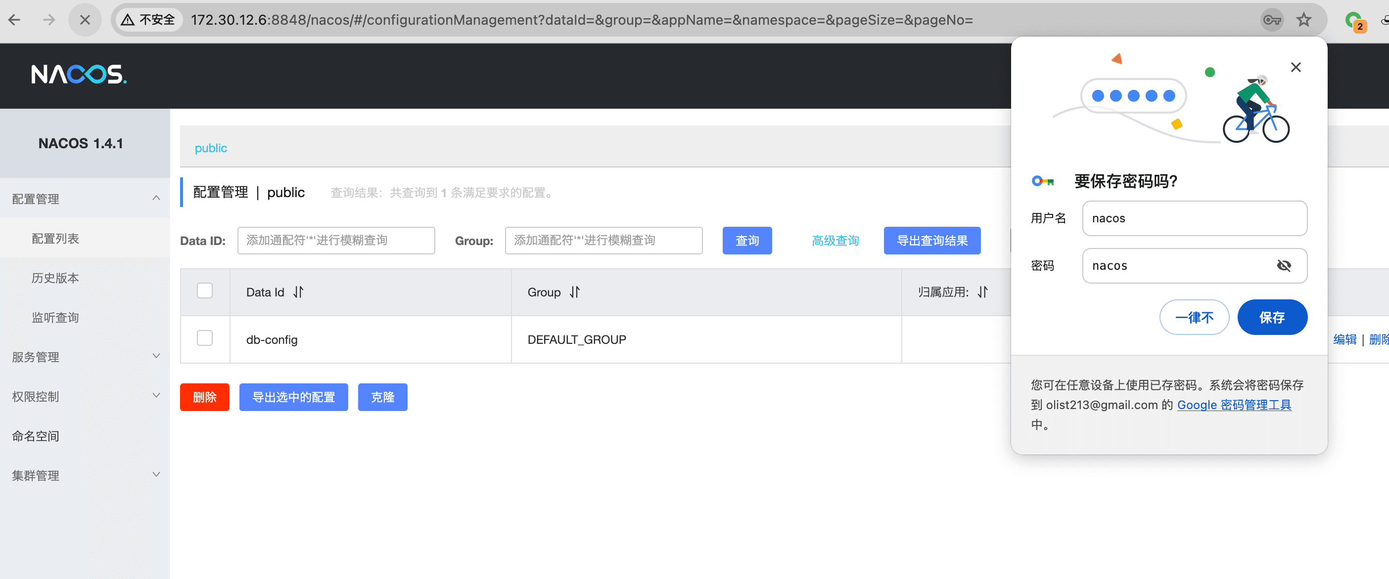
Task: Open the Google 密码管理工具 link
Action: click(x=1234, y=405)
